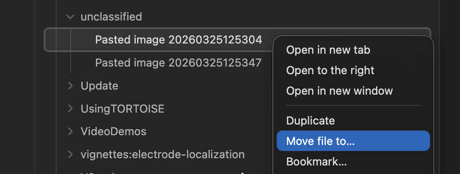Expand vignettes:electrode-localization using its chevron

point(70,154)
